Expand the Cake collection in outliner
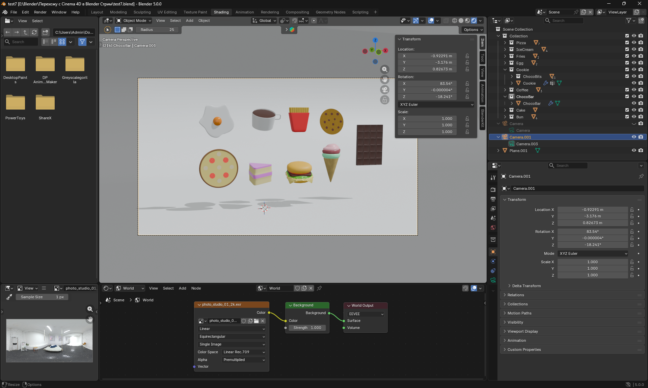648x388 pixels. 505,110
